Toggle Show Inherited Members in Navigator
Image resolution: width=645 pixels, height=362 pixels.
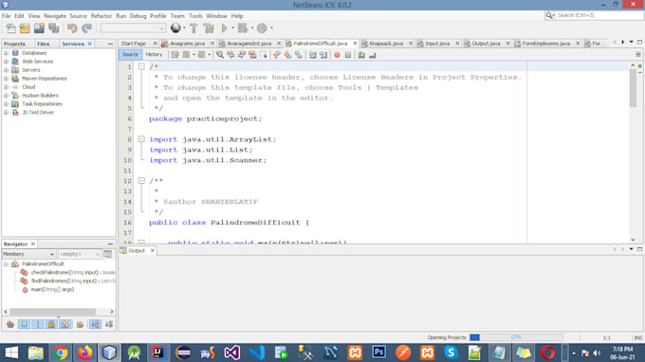pos(10,325)
